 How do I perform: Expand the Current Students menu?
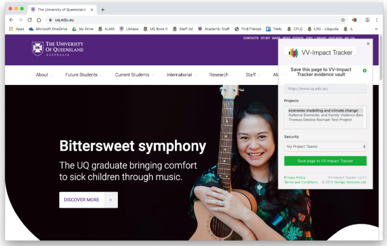134,75
